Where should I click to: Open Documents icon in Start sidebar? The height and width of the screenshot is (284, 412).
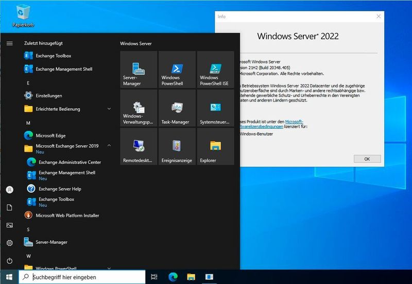coord(9,208)
